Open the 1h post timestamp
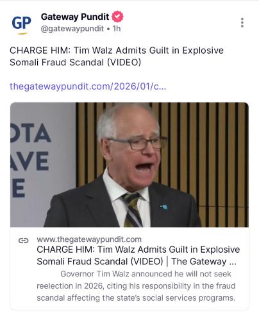259x320 pixels. [x=117, y=28]
